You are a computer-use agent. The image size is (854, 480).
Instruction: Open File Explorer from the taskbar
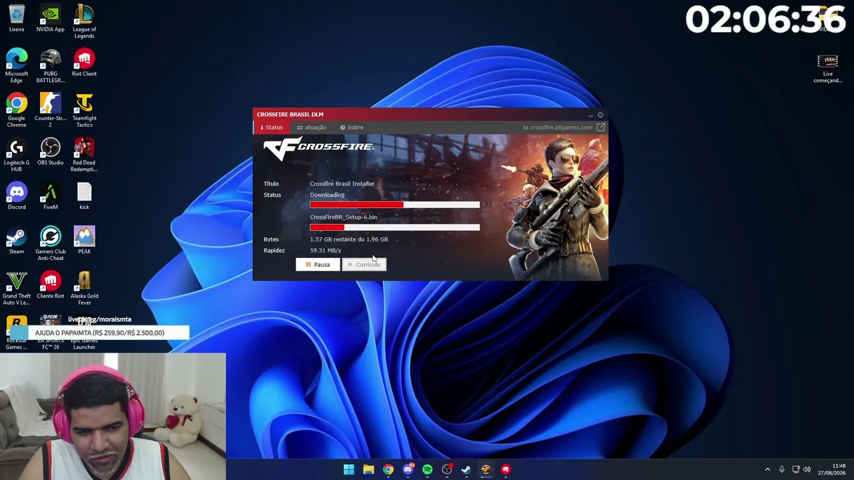tap(368, 469)
